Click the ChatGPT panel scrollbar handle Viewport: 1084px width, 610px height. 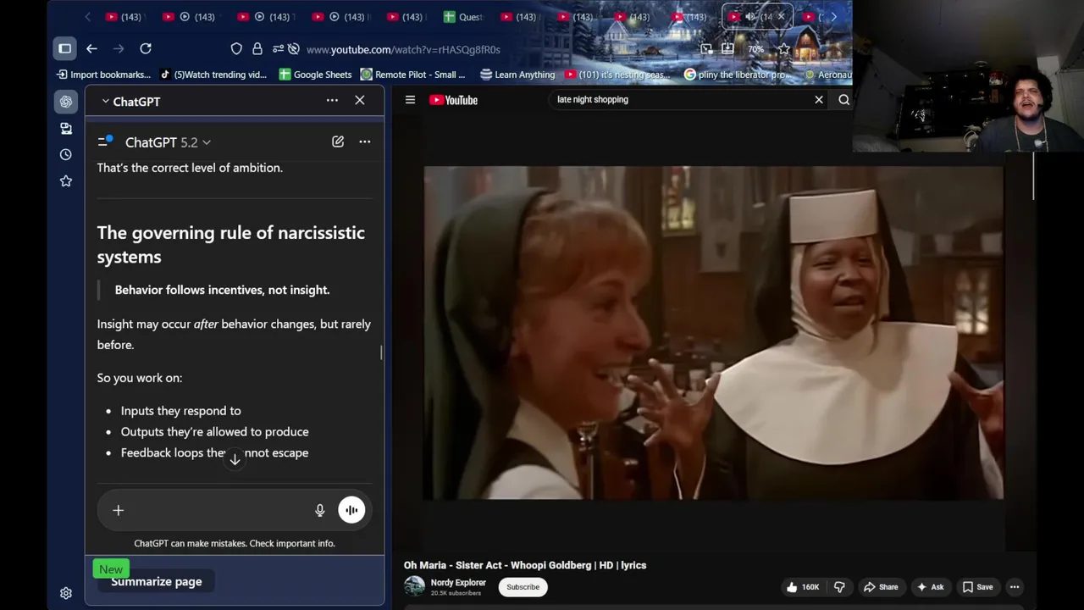[x=381, y=352]
